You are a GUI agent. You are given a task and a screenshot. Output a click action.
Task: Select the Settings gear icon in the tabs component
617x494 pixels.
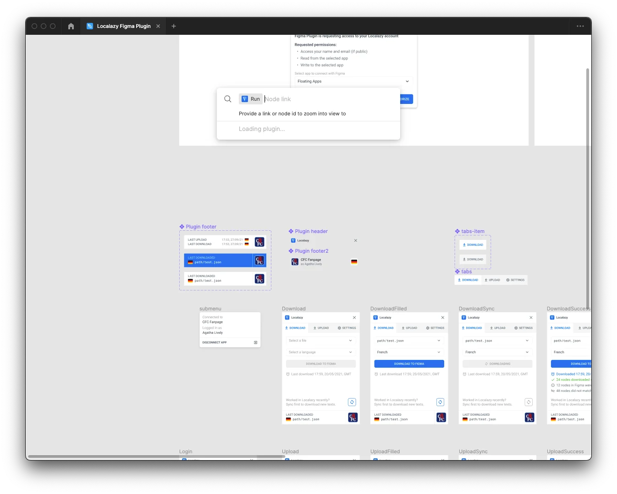click(x=507, y=280)
